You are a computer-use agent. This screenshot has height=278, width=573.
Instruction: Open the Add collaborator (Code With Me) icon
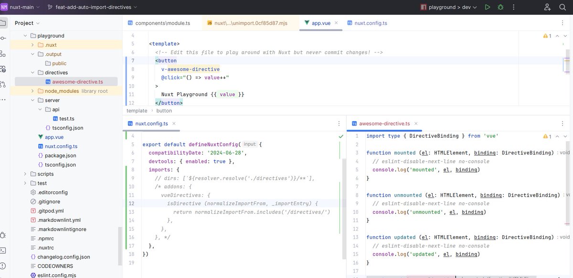point(547,7)
